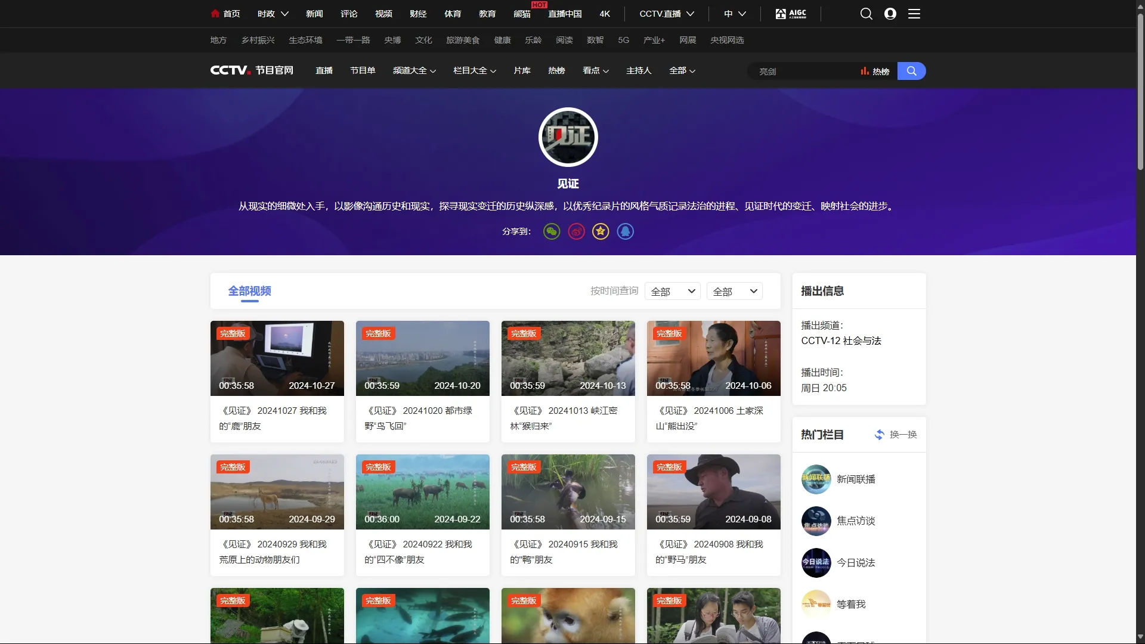Open the top-bar search magnifier icon
Viewport: 1145px width, 644px height.
pyautogui.click(x=867, y=13)
